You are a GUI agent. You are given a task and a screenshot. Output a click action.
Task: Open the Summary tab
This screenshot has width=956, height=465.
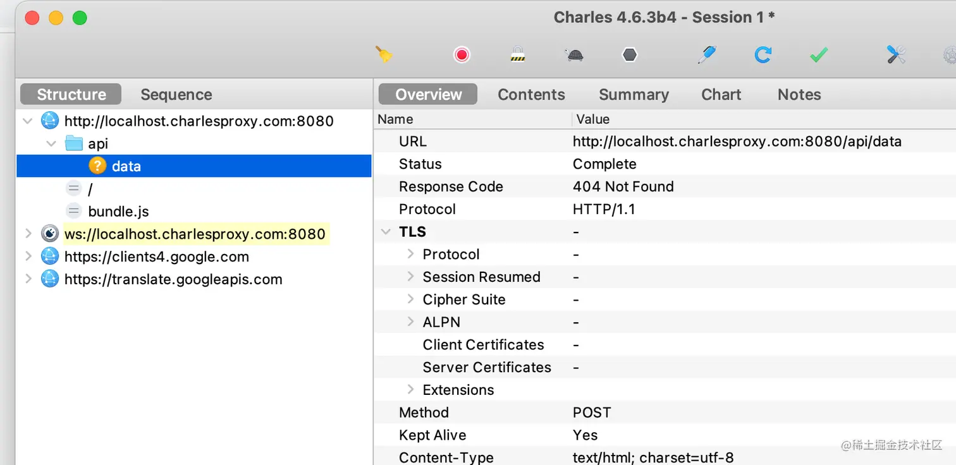coord(634,94)
